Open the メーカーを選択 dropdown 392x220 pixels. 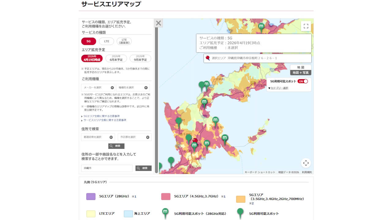pyautogui.click(x=98, y=87)
